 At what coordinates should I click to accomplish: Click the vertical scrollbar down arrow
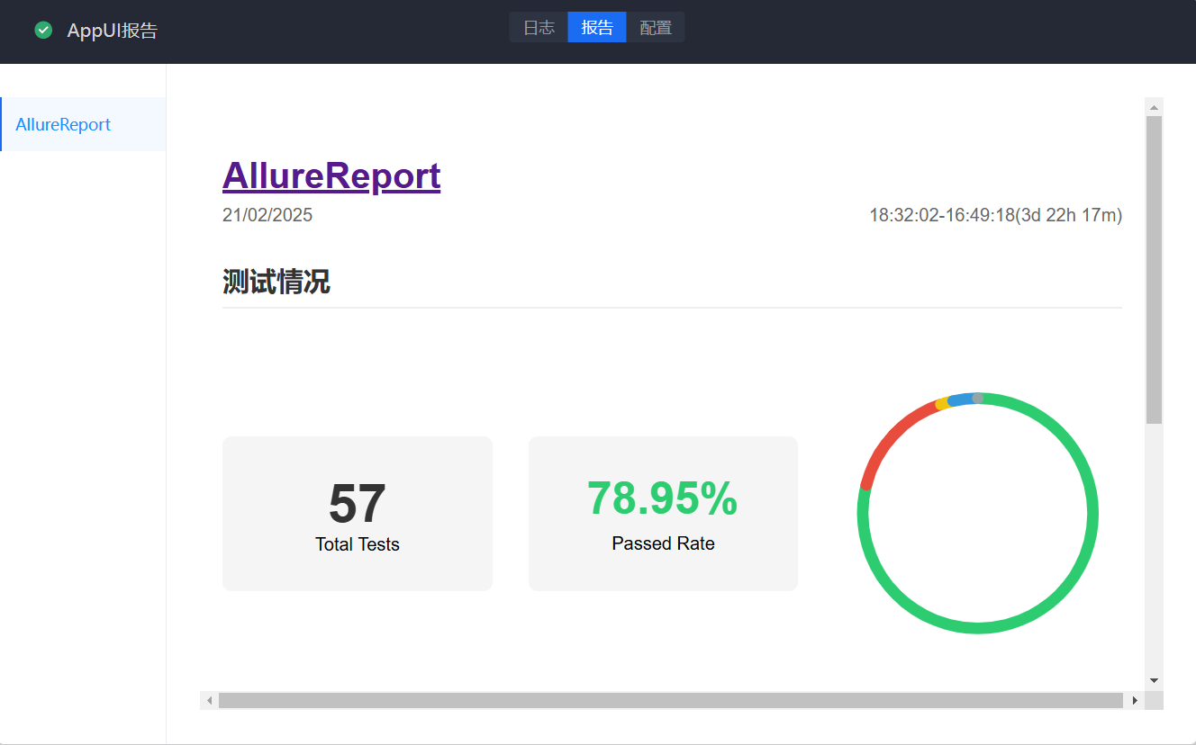[x=1154, y=680]
